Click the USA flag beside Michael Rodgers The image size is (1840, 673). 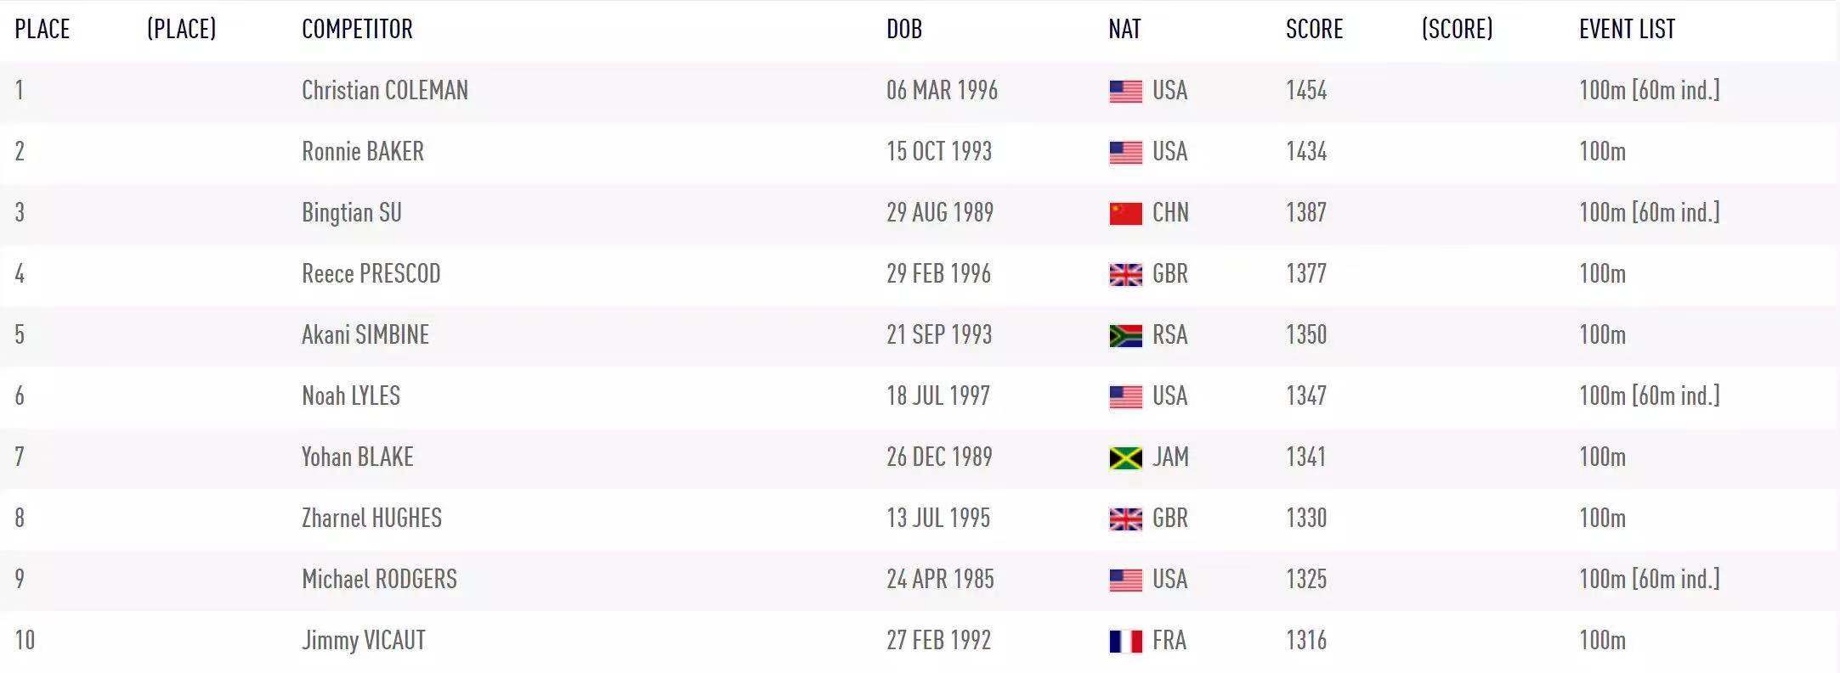pyautogui.click(x=1125, y=580)
